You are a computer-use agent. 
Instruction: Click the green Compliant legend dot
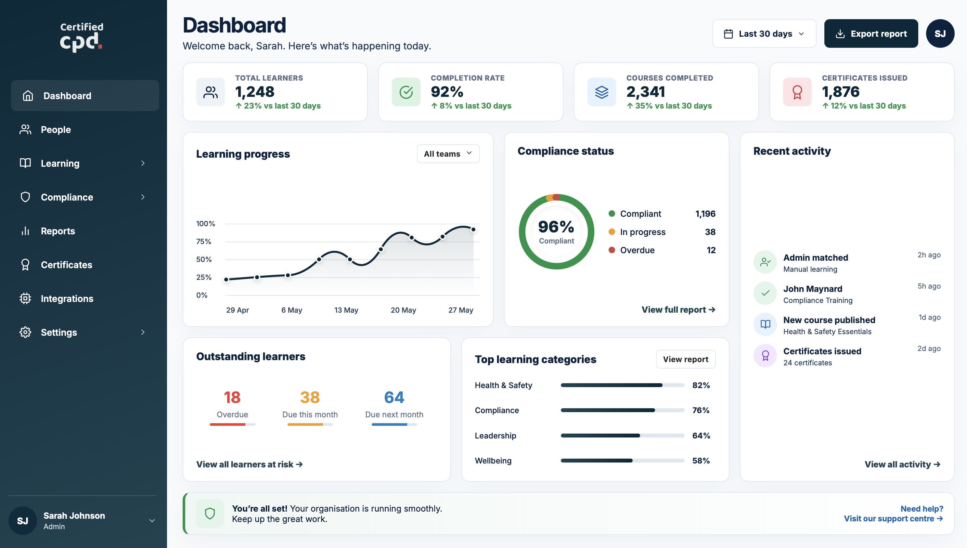pyautogui.click(x=612, y=214)
